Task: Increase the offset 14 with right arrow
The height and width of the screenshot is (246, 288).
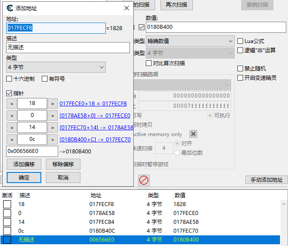Action: [x=52, y=128]
